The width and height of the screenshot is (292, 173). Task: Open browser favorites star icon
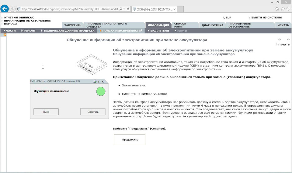[282, 9]
